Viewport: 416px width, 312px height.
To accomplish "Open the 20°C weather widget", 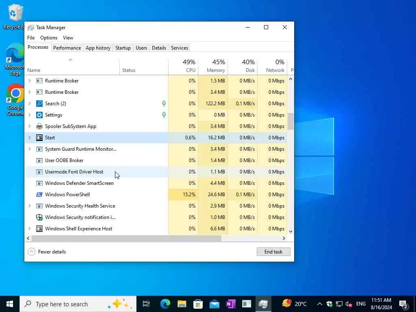I will (x=295, y=304).
